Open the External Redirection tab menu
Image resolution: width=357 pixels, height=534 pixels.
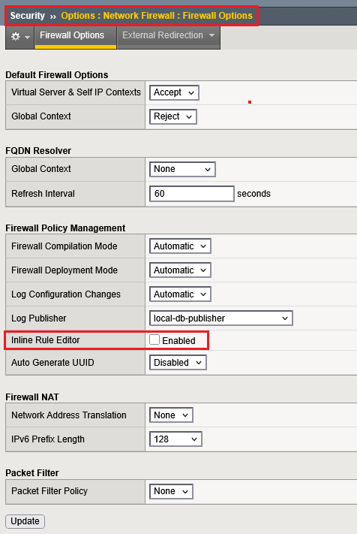point(169,37)
